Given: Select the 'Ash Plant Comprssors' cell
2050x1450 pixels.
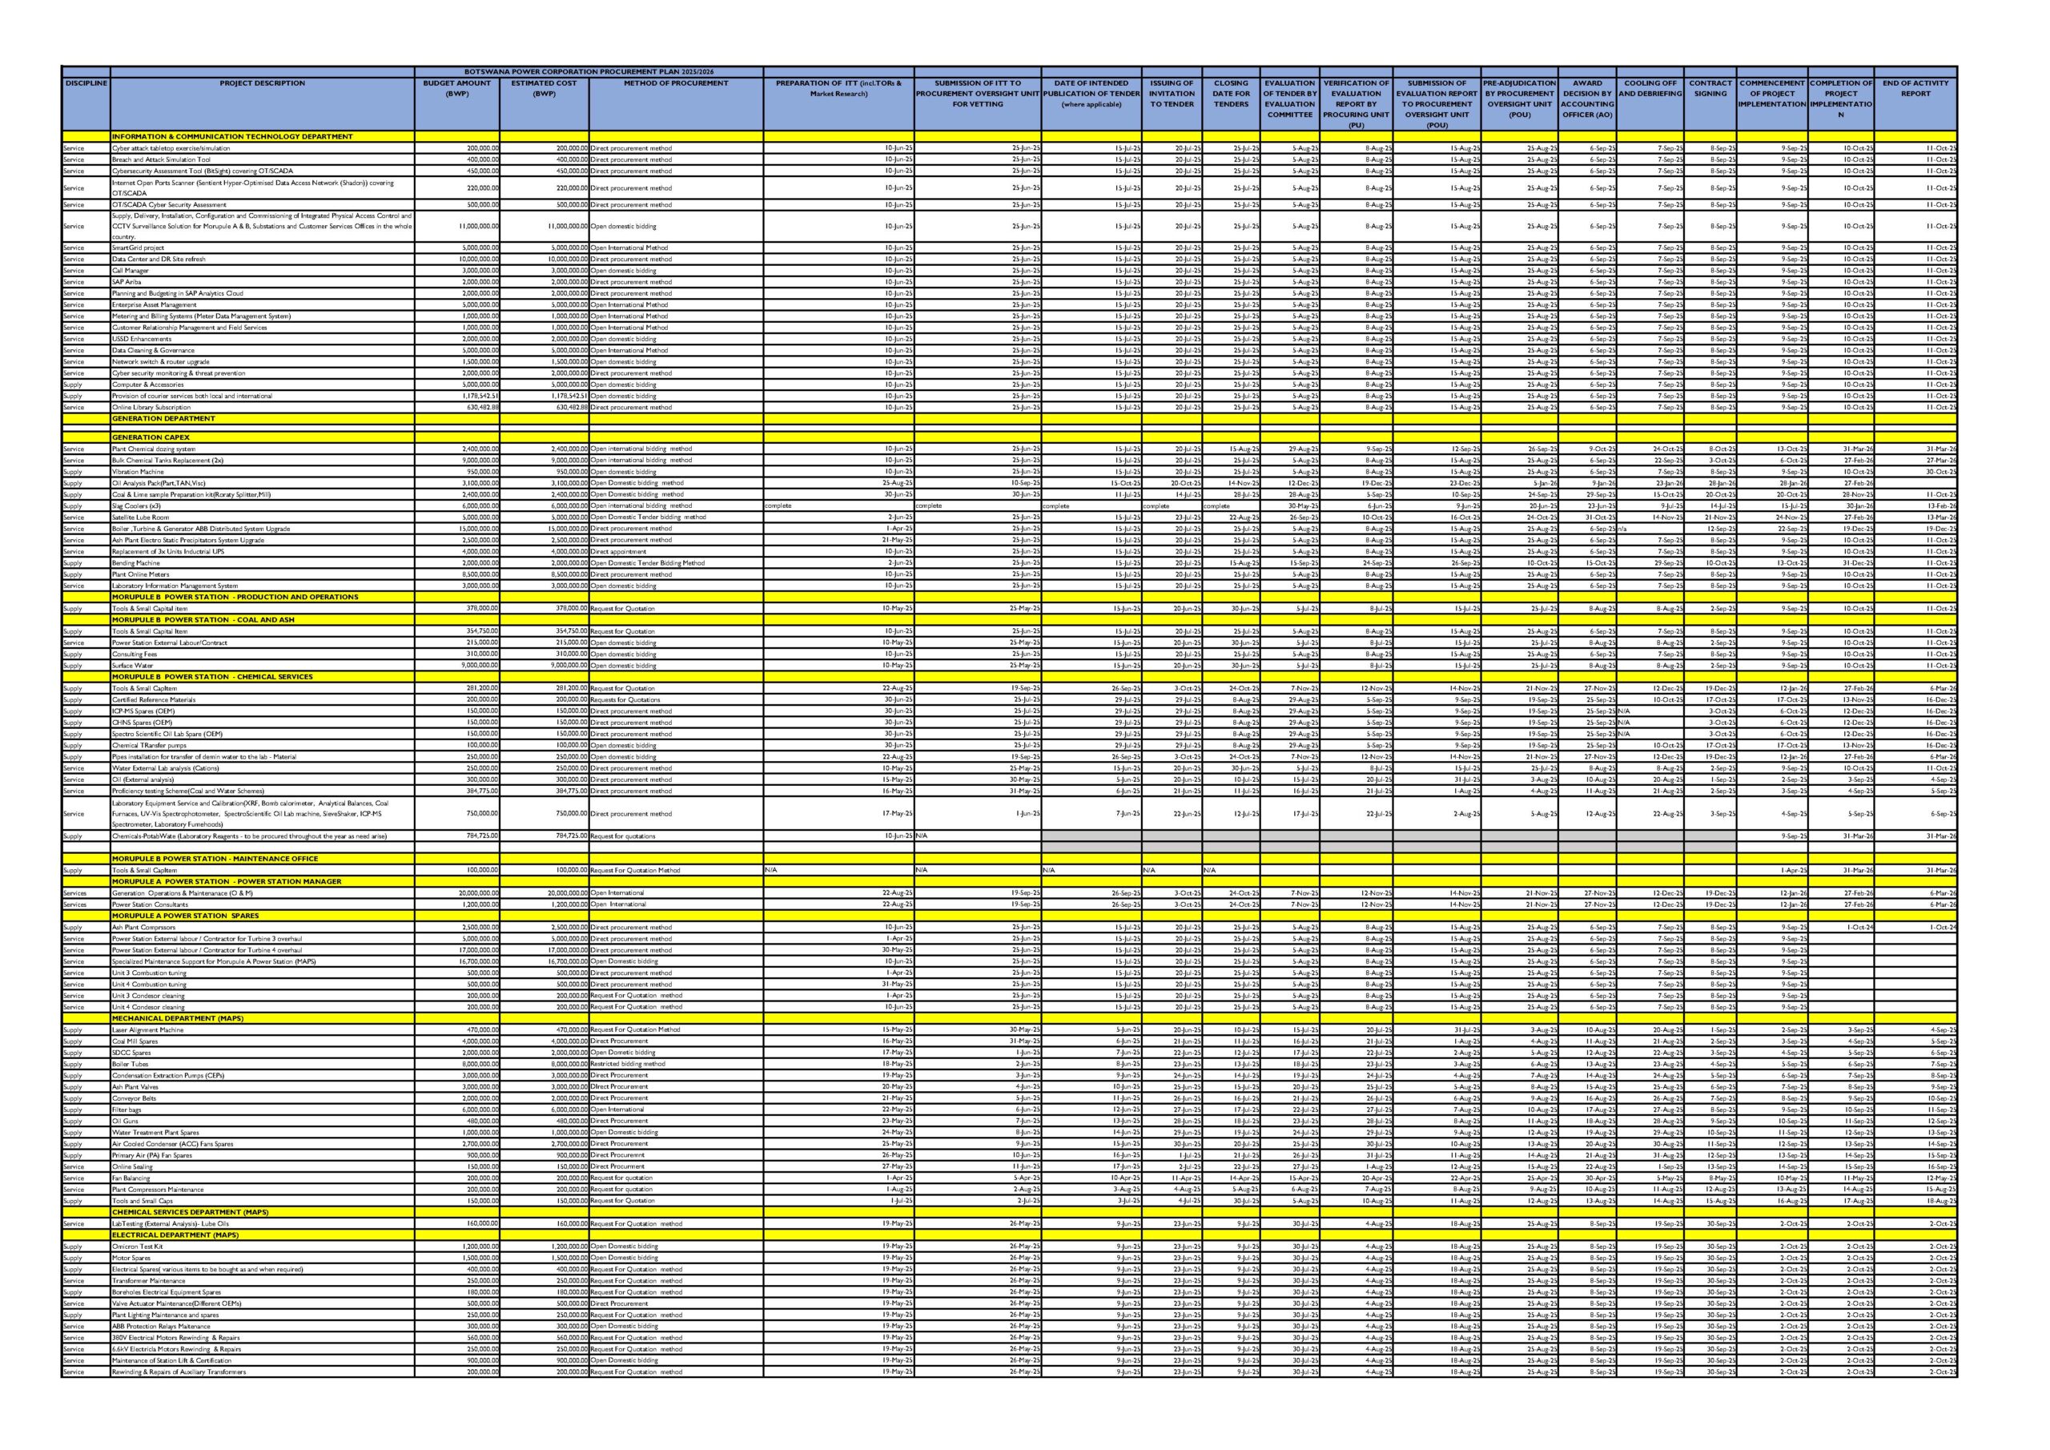Looking at the screenshot, I should (262, 928).
